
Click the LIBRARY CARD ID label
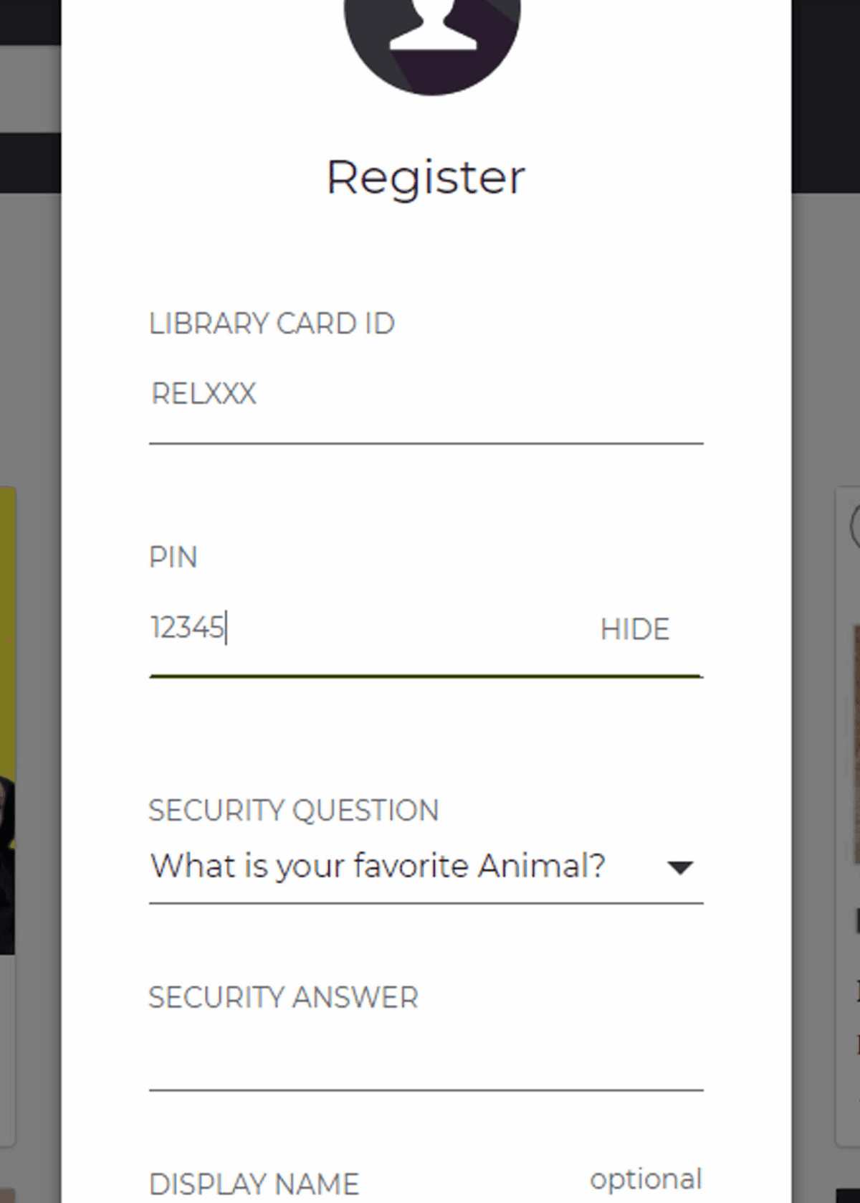tap(272, 324)
